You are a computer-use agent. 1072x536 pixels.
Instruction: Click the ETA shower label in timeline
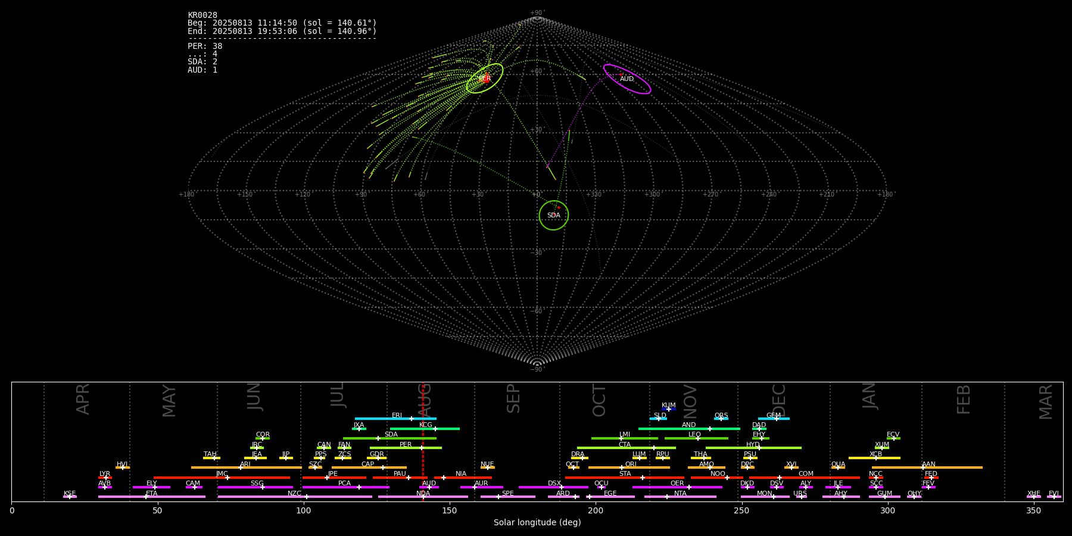tap(152, 494)
